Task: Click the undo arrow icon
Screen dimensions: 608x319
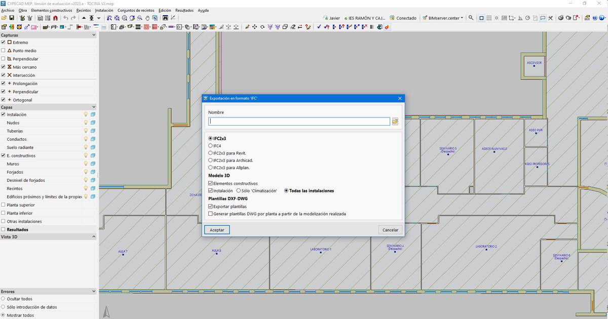Action: [x=66, y=18]
